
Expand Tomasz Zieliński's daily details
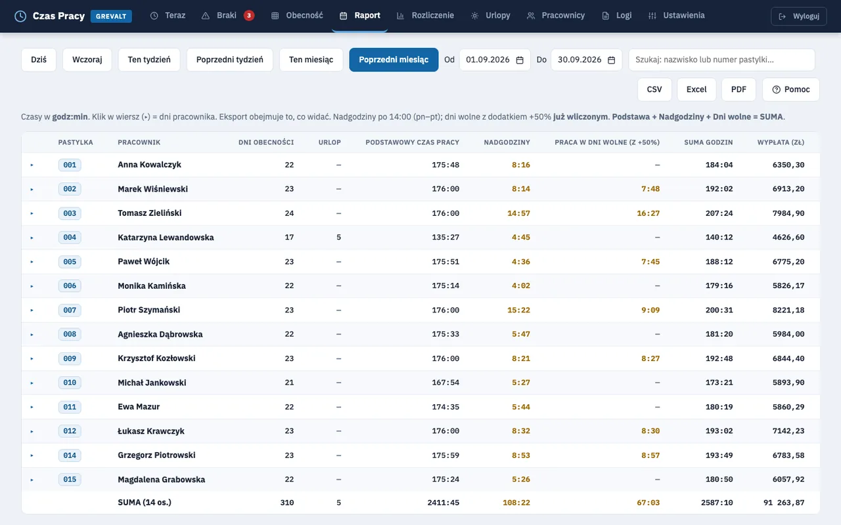coord(32,213)
